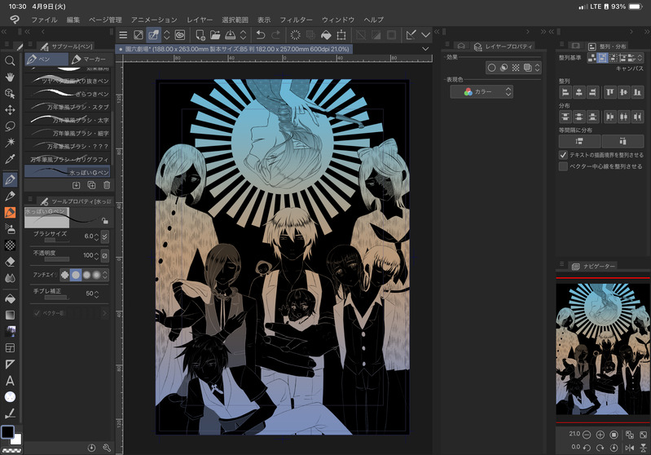Screen dimensions: 651x455
Task: Check ベクター中心線を整列させる option
Action: 564,166
